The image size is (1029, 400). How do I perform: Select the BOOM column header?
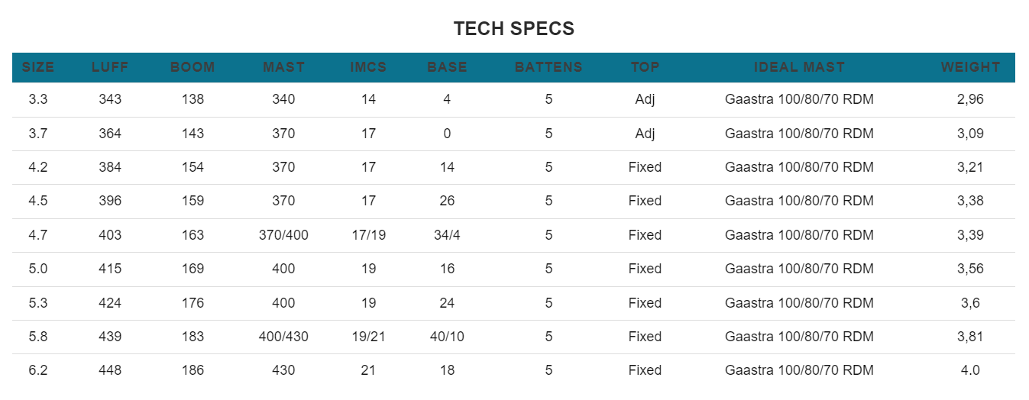tap(193, 67)
